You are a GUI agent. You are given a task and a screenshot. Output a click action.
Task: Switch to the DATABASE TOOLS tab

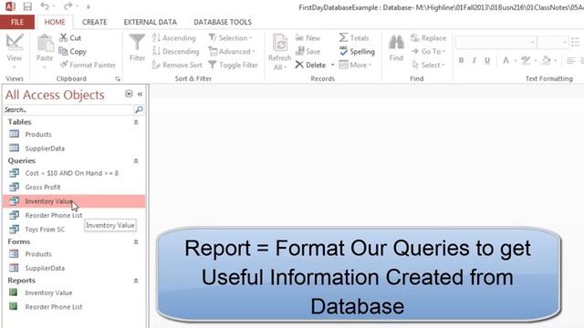point(223,22)
